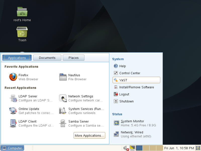Open the System Services runlevels icon
The image size is (201, 151).
[63, 111]
